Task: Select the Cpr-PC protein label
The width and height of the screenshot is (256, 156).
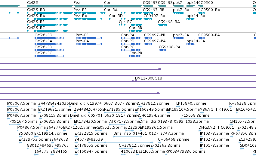Action: click(x=128, y=47)
